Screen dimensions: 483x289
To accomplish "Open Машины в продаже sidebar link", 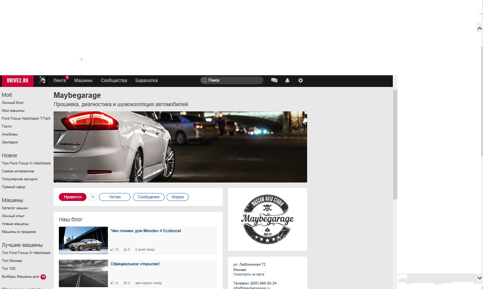I will click(19, 232).
